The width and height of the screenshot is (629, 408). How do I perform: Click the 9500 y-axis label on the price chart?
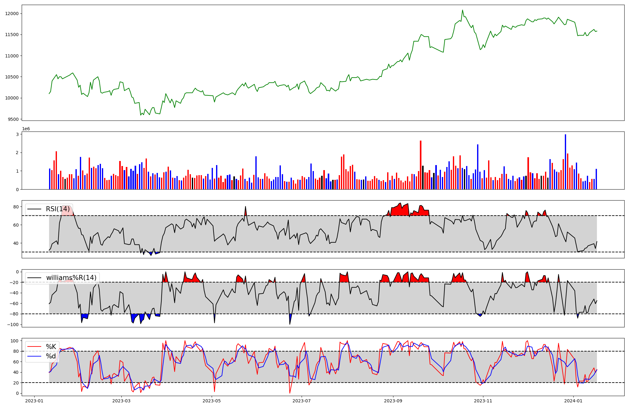(x=13, y=119)
